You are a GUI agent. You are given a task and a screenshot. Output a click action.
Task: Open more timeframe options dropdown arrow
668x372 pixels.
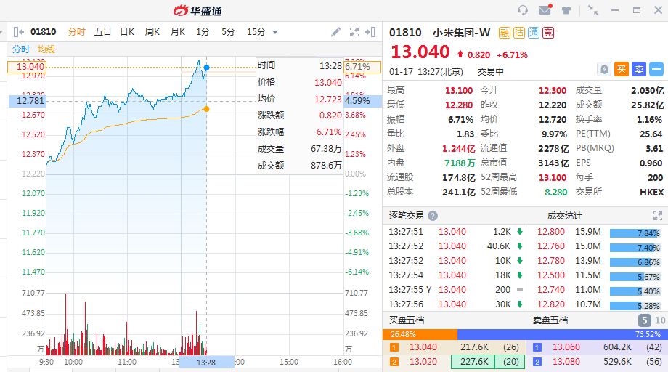275,33
